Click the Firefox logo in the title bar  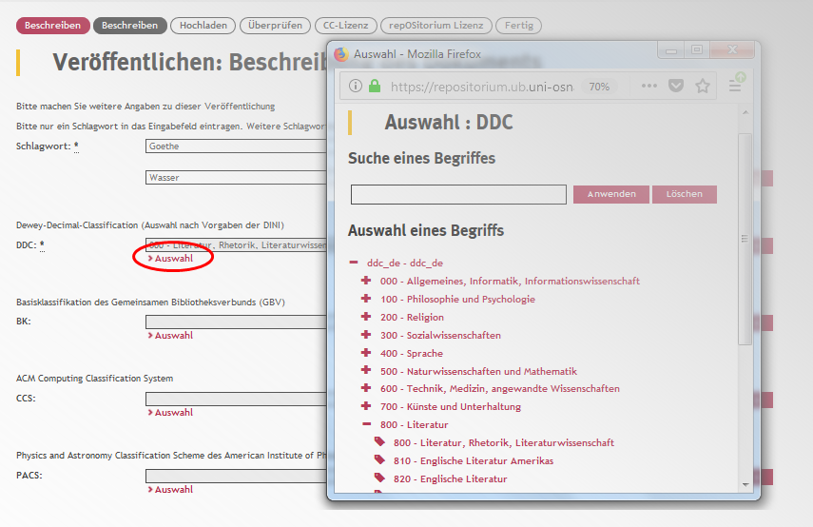coord(340,54)
